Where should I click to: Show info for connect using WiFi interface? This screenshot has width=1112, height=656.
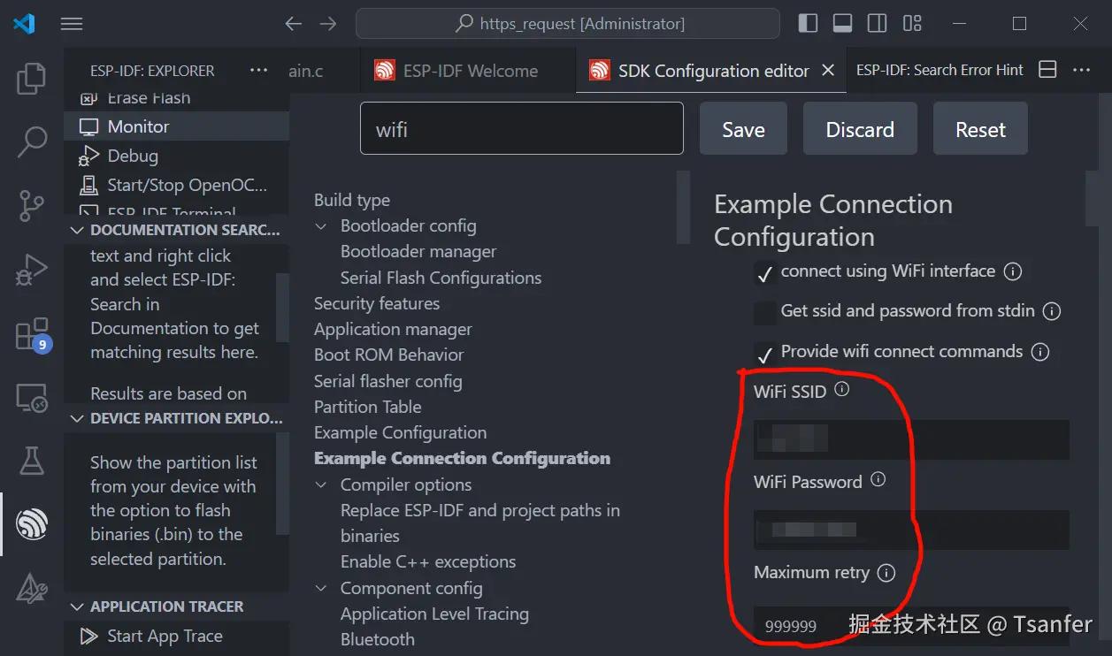click(1013, 271)
